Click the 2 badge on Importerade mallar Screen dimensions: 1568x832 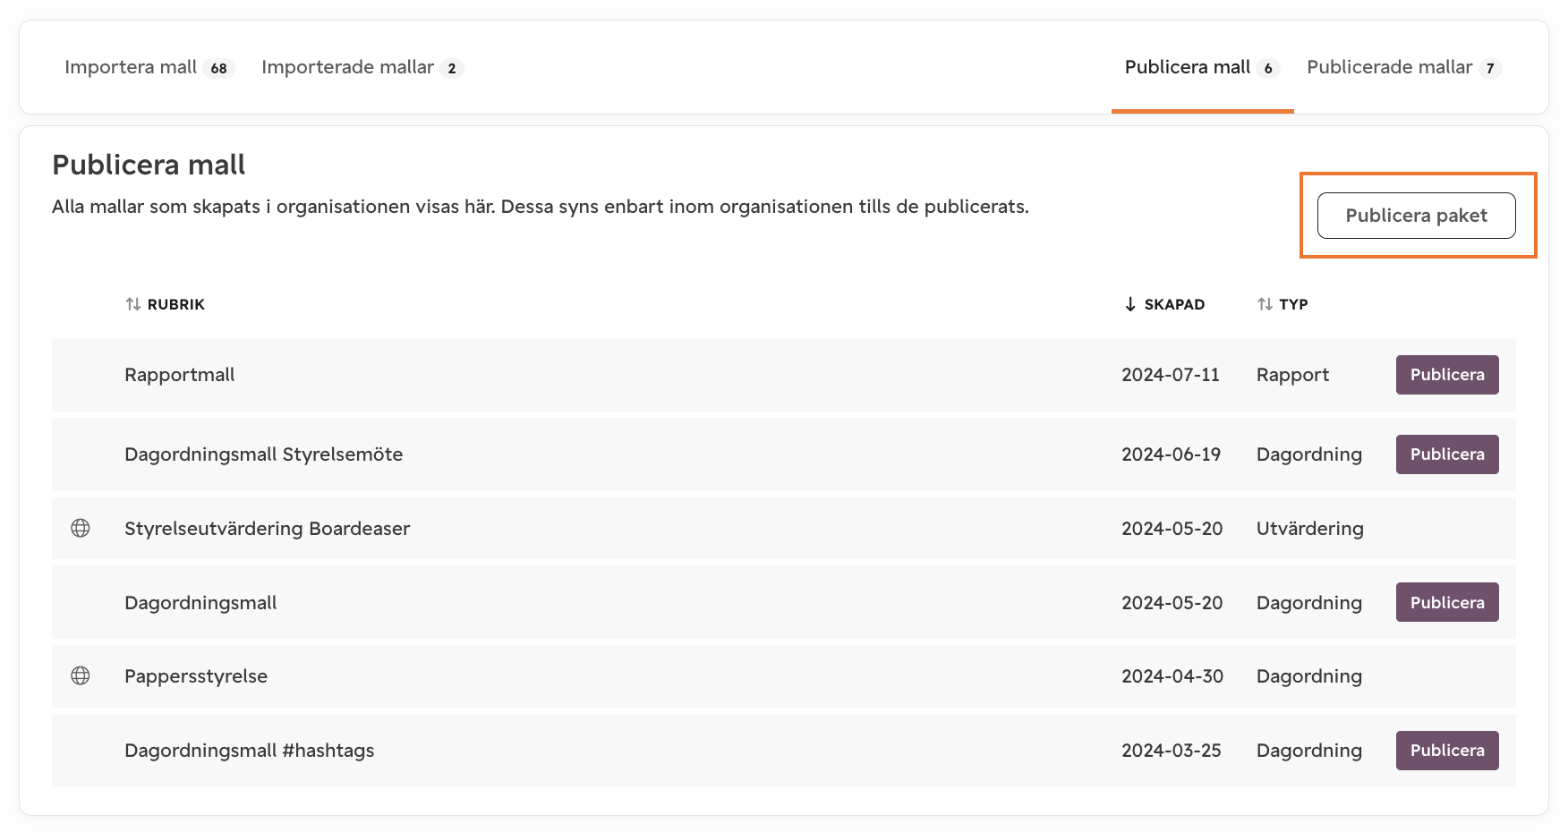[x=452, y=68]
